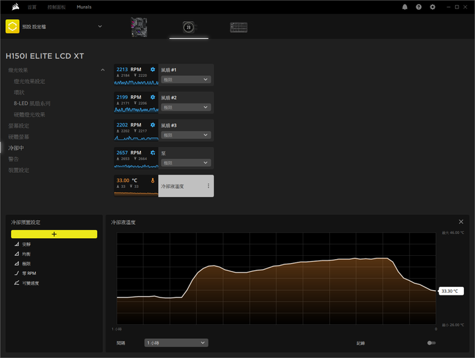This screenshot has height=358, width=475.
Task: Open preset dropdown for the pump
Action: click(186, 163)
